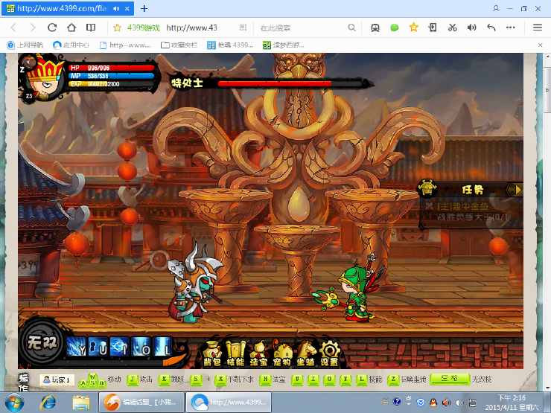Open a new browser tab

coord(144,8)
